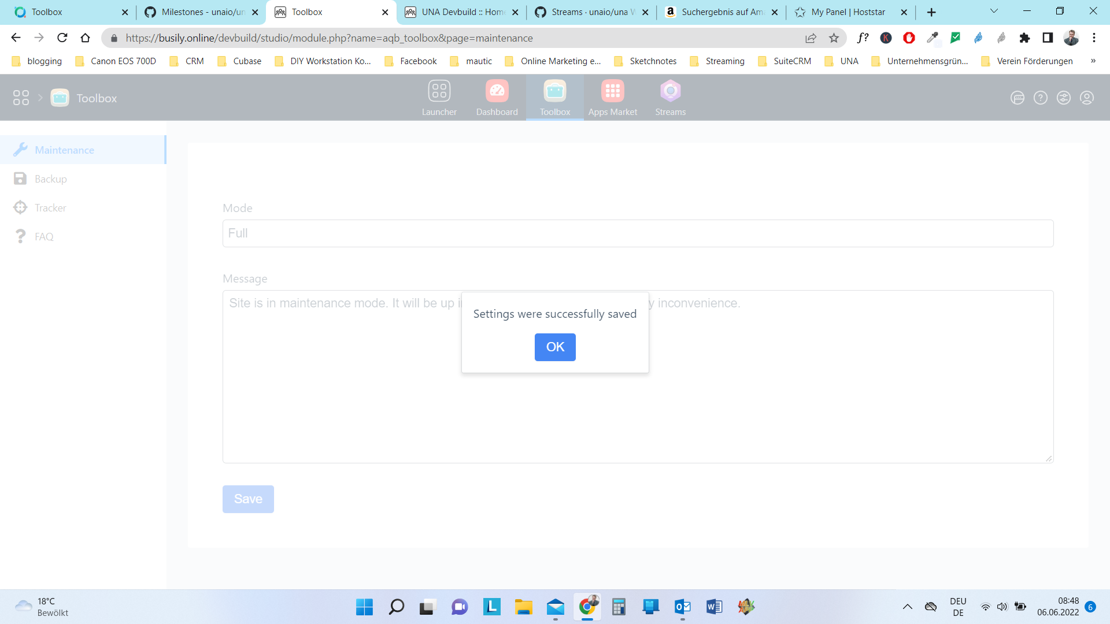The image size is (1110, 624).
Task: Switch to the My Panel Hoststar tab
Action: pos(847,12)
